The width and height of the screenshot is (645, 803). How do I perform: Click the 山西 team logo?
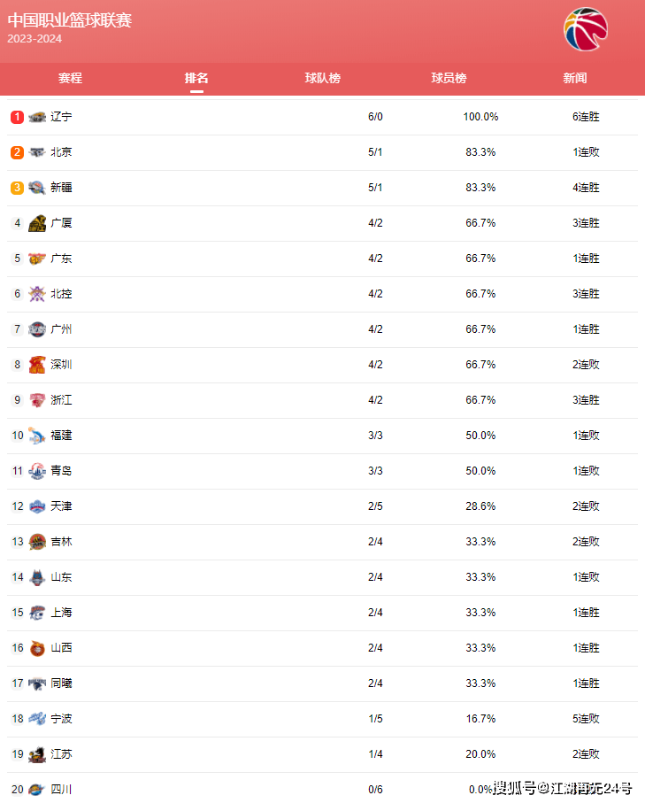(37, 648)
